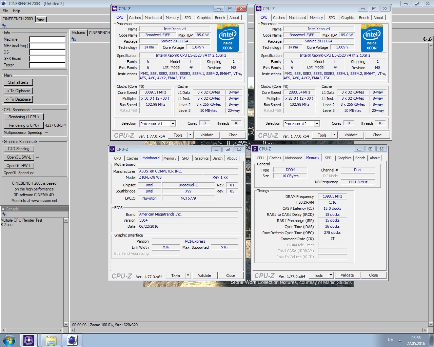Open Processor selection dropdown in Processor #2 window
The height and width of the screenshot is (347, 434).
pos(317,124)
